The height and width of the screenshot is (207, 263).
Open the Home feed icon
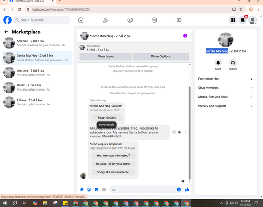[80, 20]
